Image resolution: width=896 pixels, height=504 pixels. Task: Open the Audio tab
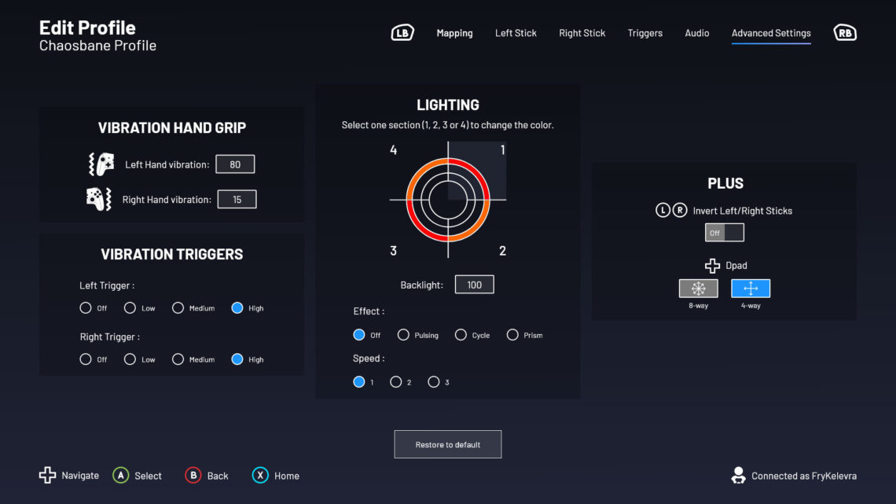696,33
